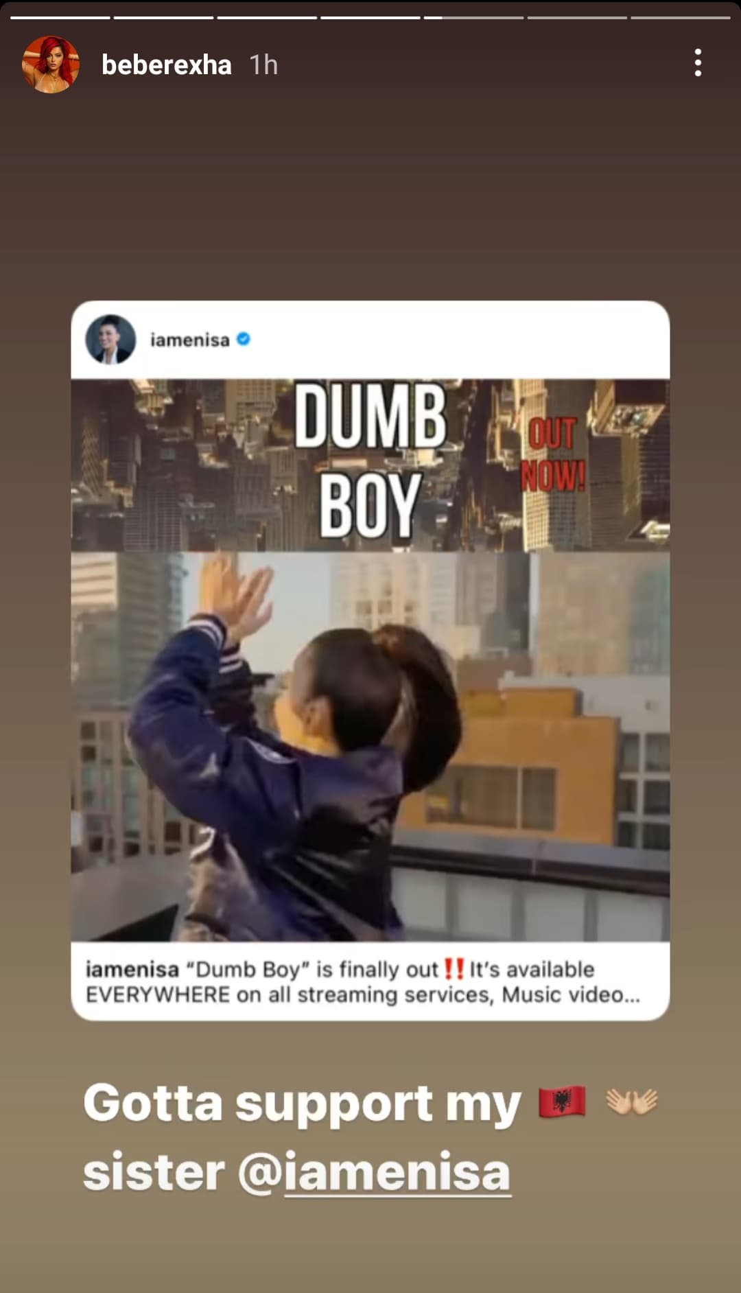Open the three-dot story options menu
The height and width of the screenshot is (1293, 741).
(698, 62)
